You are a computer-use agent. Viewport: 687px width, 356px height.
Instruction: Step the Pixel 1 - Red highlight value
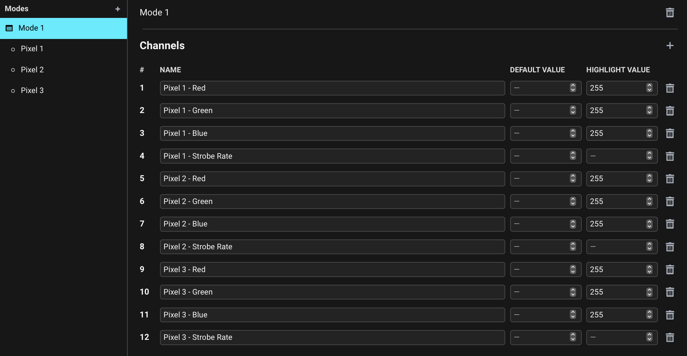click(x=649, y=88)
